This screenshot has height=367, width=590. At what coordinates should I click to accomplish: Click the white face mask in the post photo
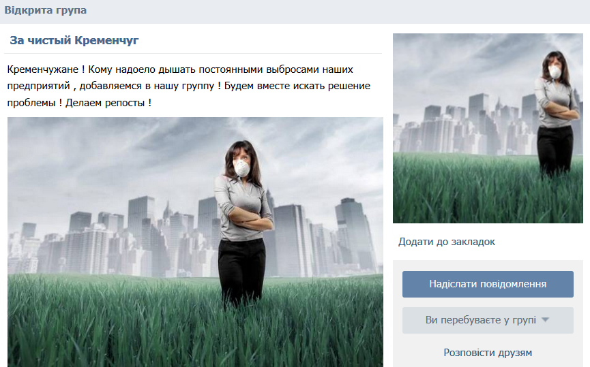(241, 167)
